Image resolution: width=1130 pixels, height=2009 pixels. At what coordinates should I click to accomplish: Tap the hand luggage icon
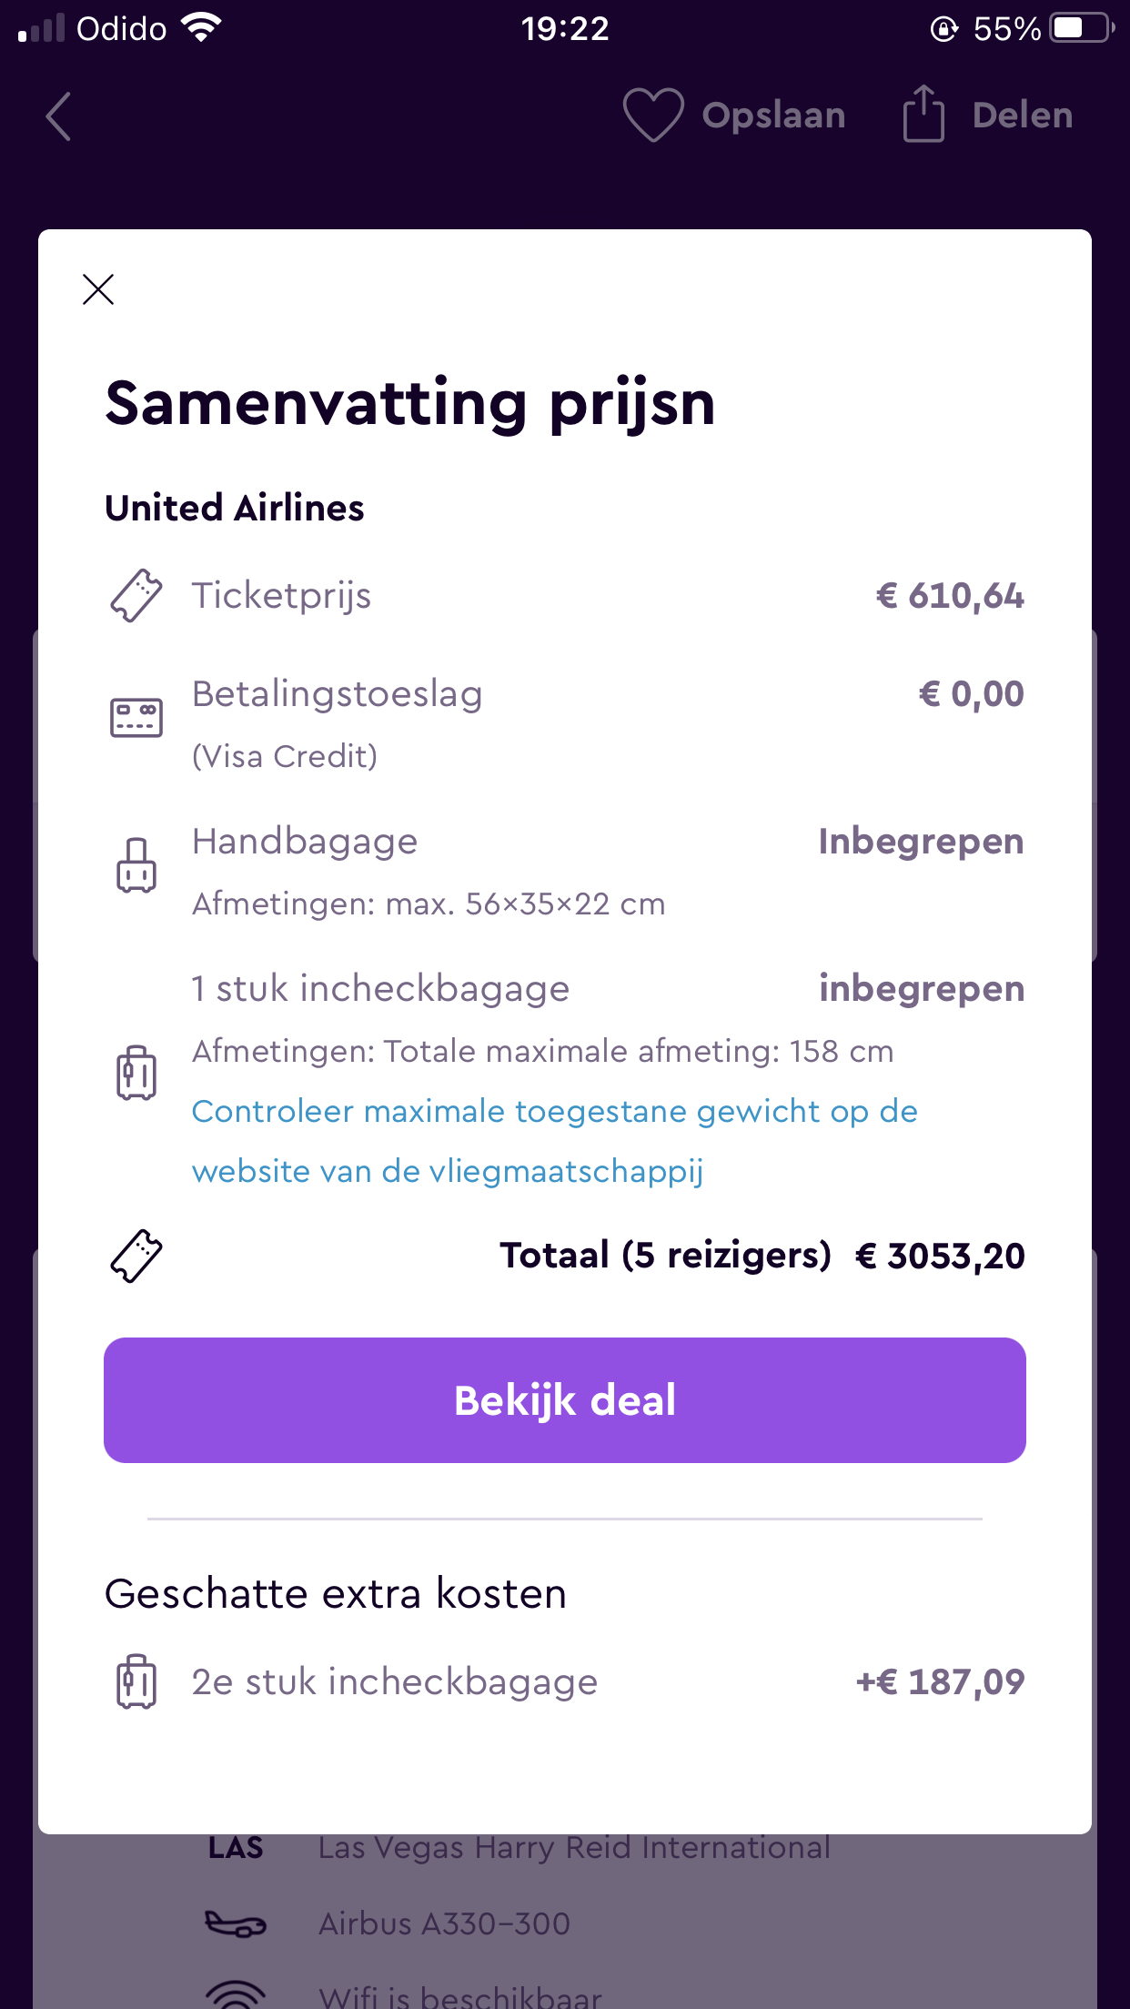tap(136, 864)
